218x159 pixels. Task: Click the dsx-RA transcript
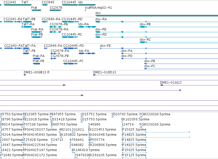157,22
